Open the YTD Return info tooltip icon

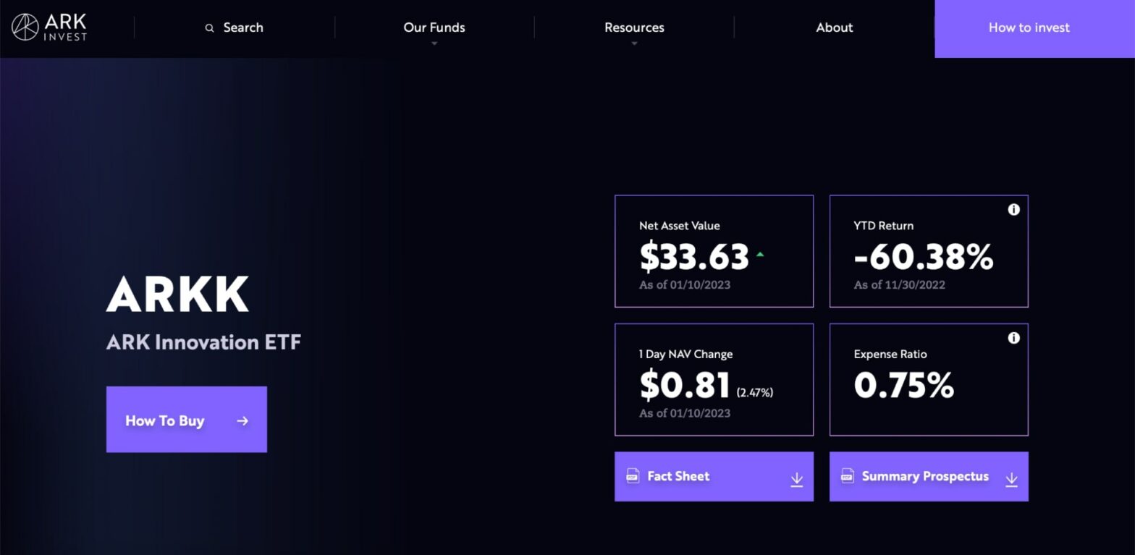pyautogui.click(x=1013, y=209)
